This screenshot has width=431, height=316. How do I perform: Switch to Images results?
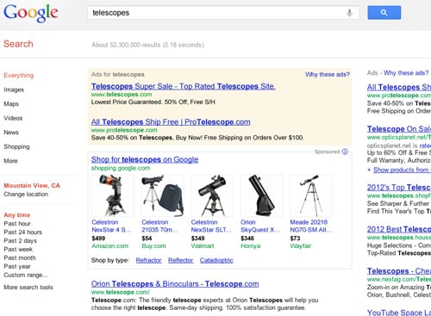click(x=14, y=90)
